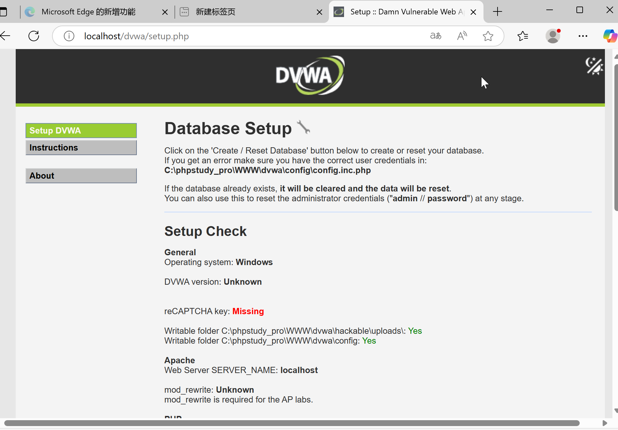Click the wrench icon beside Database Setup
Screen dimensions: 618x430
[303, 127]
